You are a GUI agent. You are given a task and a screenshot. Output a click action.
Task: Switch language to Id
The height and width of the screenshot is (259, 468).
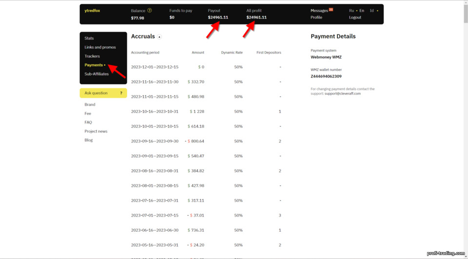coord(371,10)
